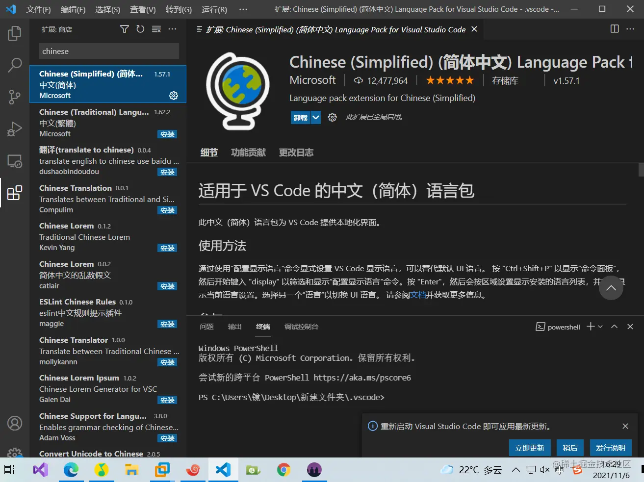Open the Remote Explorer view
644x482 pixels.
[15, 161]
